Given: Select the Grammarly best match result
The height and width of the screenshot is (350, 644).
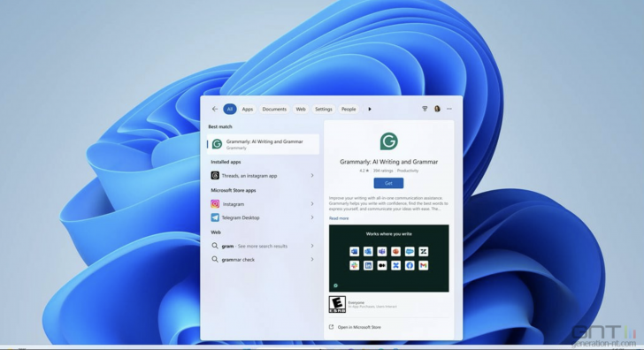Looking at the screenshot, I should coord(263,144).
